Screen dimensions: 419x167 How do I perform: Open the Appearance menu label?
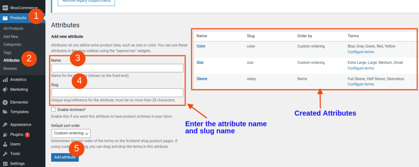[21, 125]
